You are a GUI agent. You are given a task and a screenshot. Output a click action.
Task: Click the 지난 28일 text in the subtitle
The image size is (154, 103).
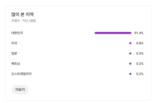(29, 21)
